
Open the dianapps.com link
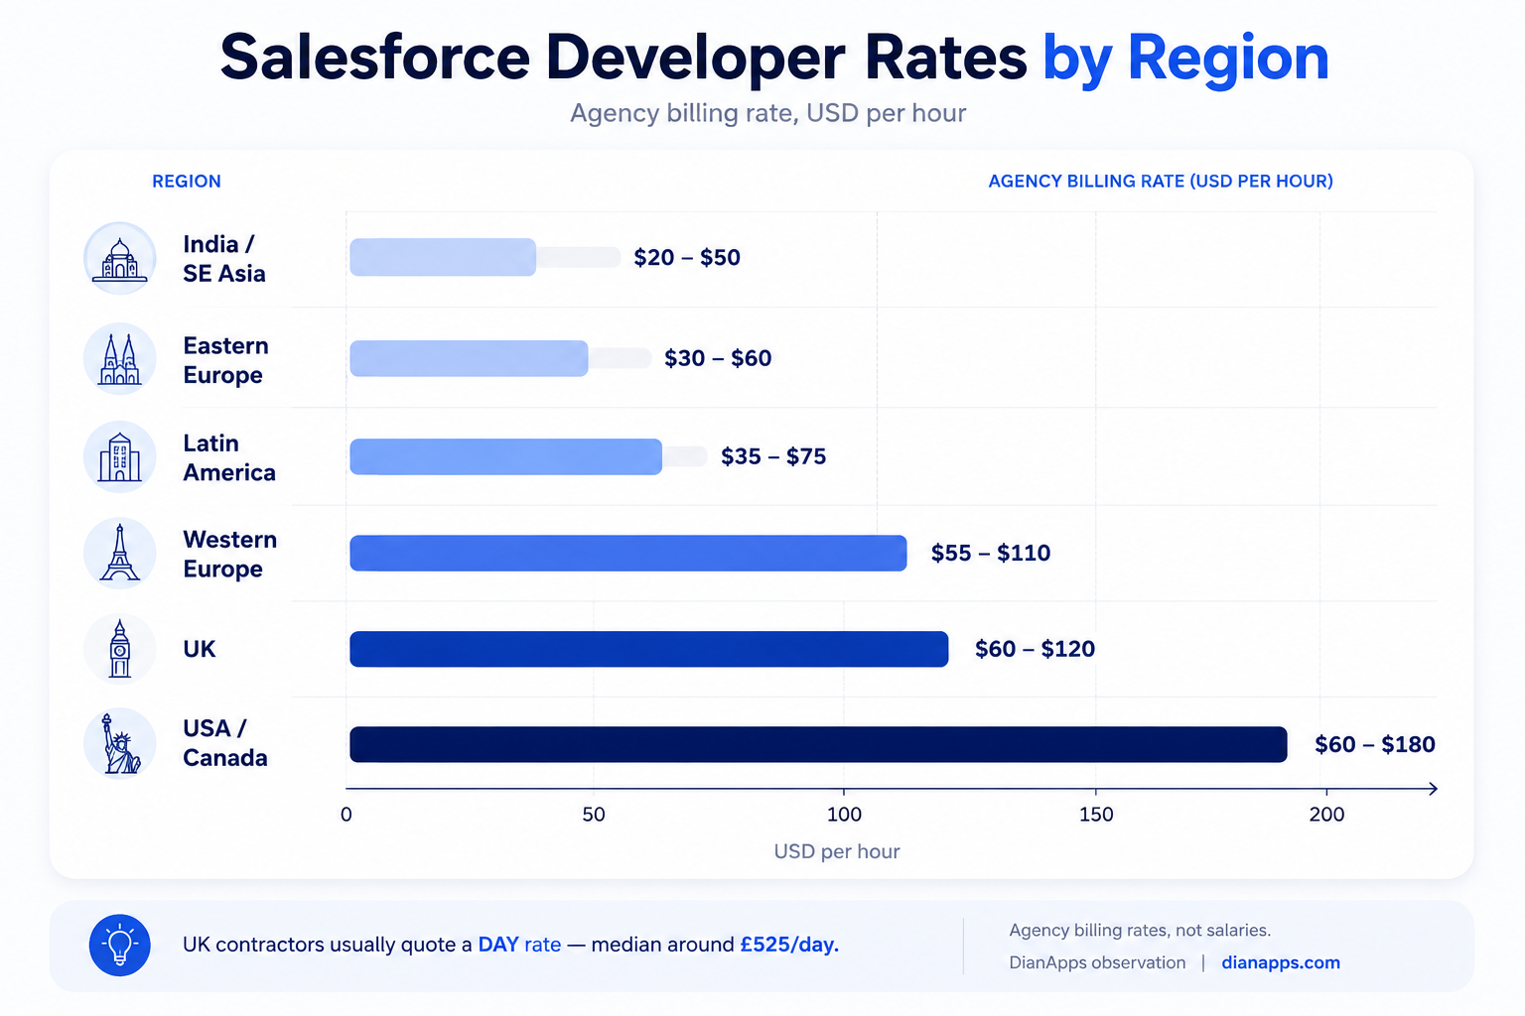pos(1281,962)
